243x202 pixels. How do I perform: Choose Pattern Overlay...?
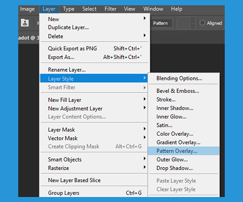click(183, 151)
